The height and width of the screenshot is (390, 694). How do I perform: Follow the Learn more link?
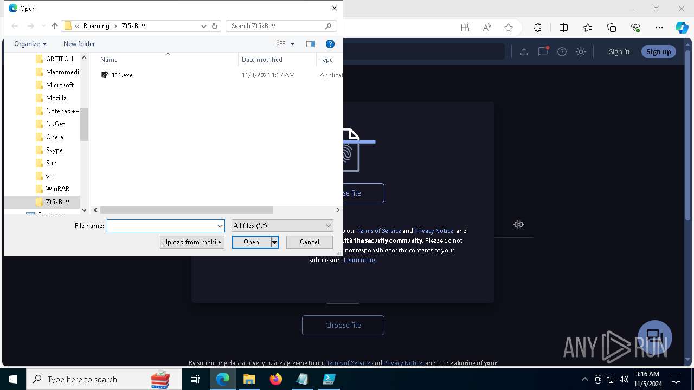360,260
